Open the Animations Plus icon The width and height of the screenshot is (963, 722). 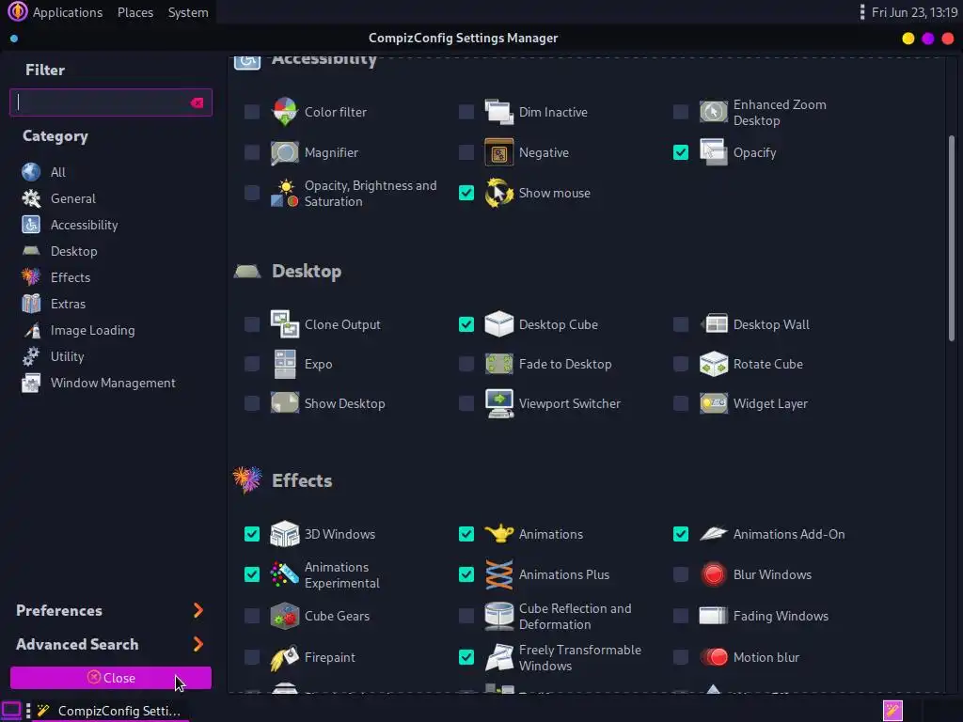[x=498, y=574]
